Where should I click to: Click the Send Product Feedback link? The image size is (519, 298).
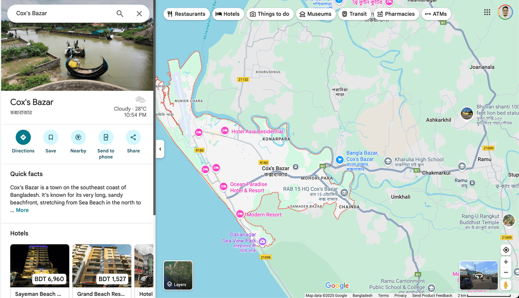pyautogui.click(x=432, y=295)
